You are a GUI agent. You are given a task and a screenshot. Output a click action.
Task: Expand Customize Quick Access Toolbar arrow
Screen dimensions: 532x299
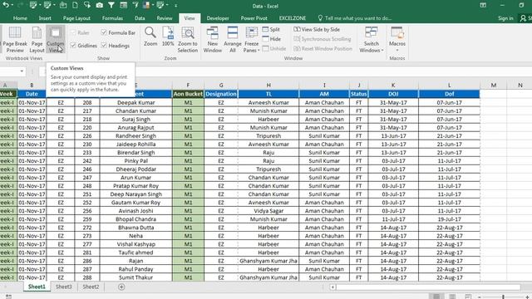click(175, 6)
